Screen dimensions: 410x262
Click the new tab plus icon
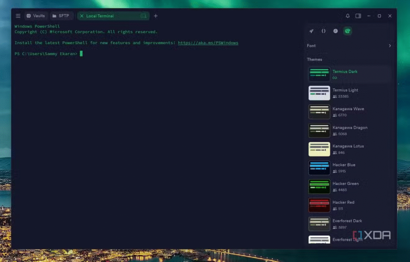coord(156,16)
